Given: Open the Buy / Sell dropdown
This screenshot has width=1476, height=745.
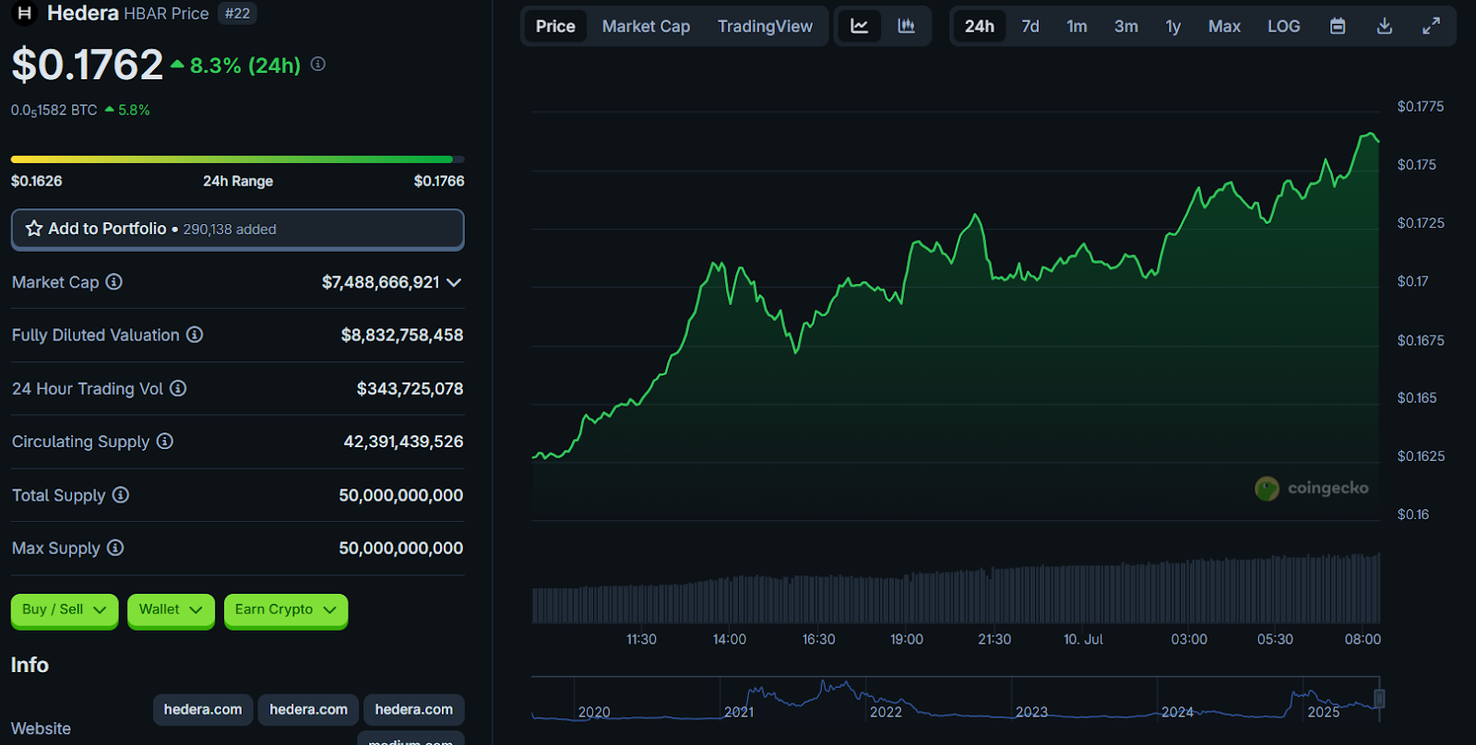Looking at the screenshot, I should click(65, 609).
